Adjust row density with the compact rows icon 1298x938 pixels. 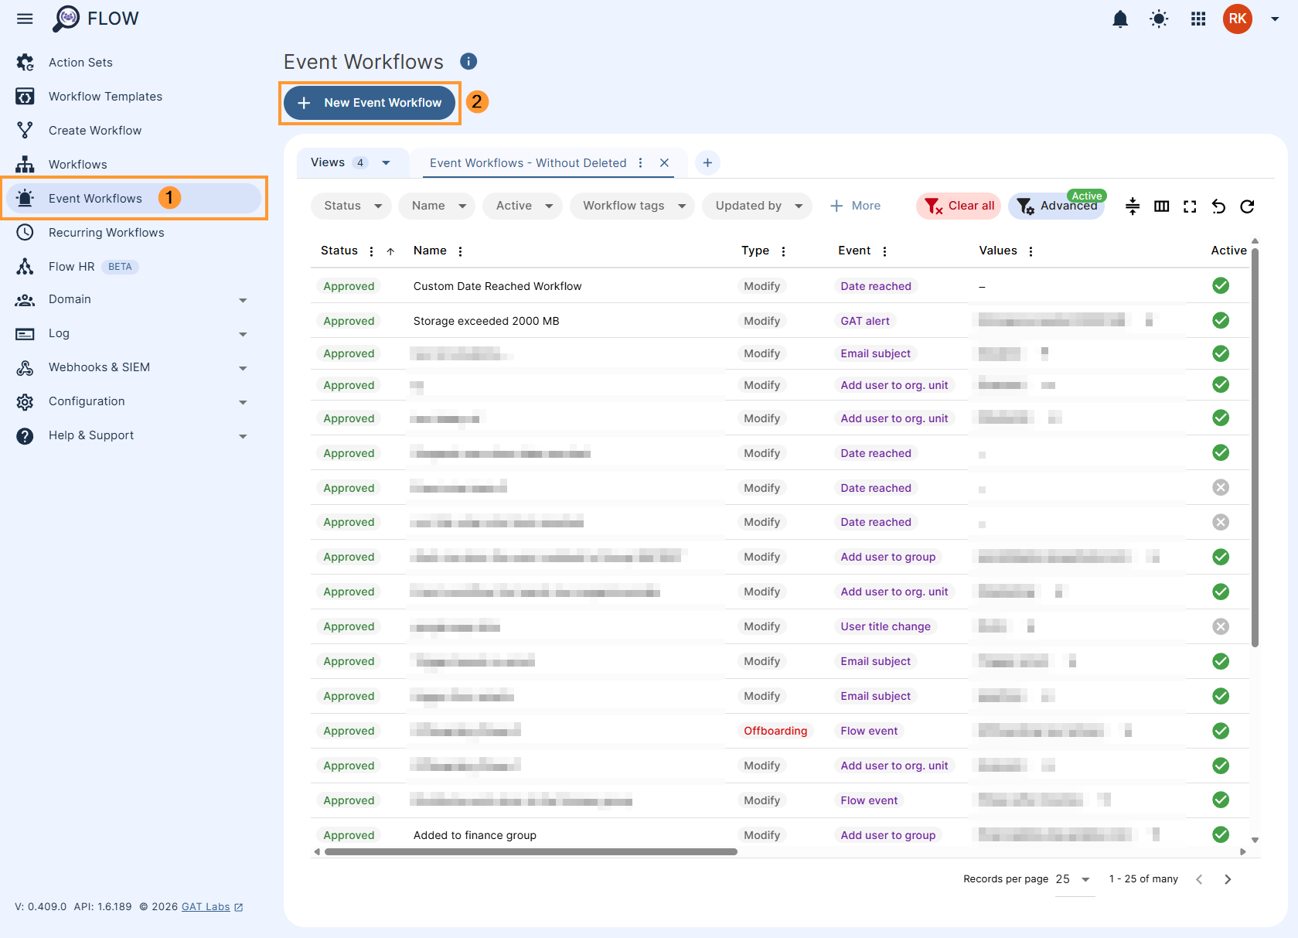[x=1132, y=206]
